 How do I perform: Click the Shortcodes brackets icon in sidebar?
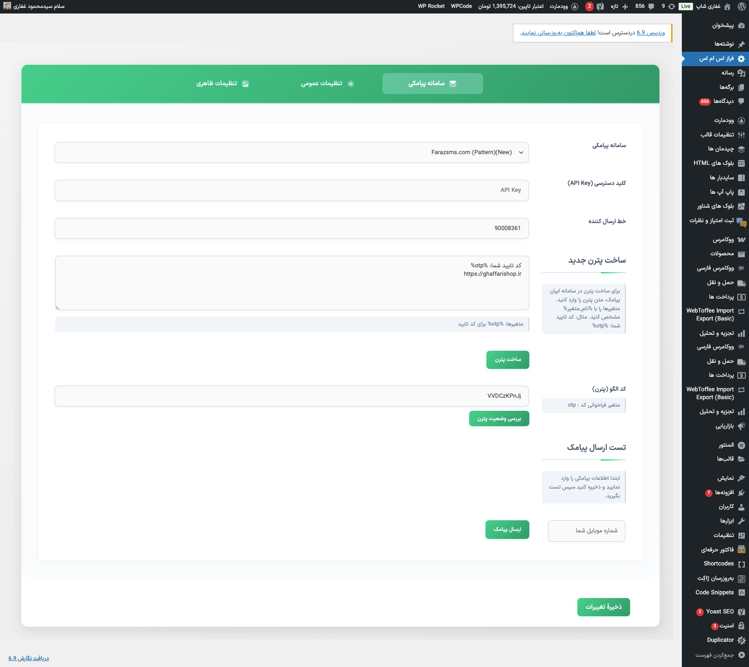[x=741, y=564]
